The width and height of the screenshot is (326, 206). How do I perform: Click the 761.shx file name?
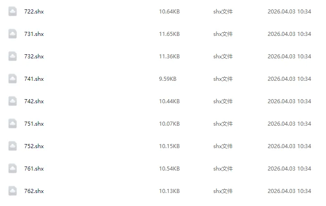tap(34, 169)
